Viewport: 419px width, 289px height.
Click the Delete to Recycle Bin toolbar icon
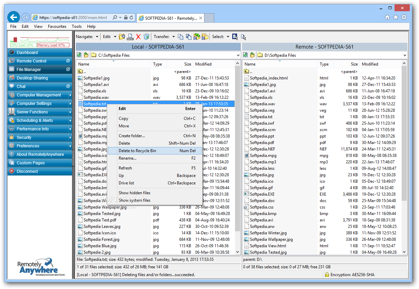147,37
